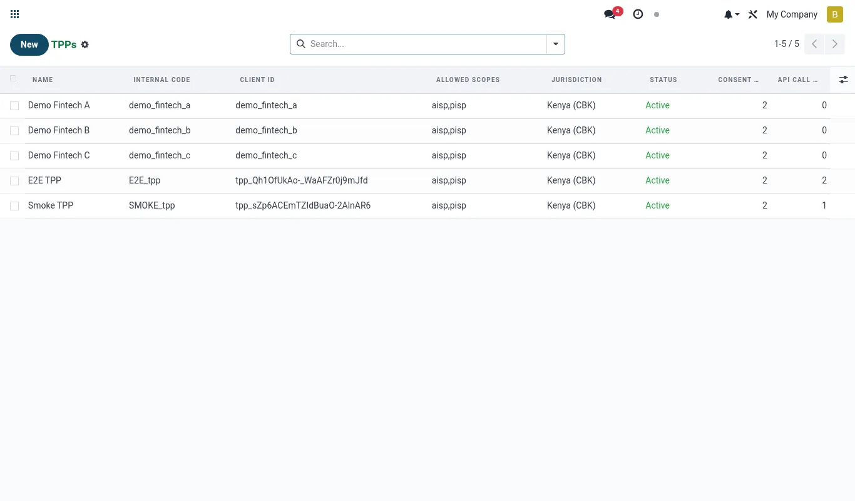The image size is (855, 501).
Task: Open the apps grid menu icon
Action: pos(15,14)
